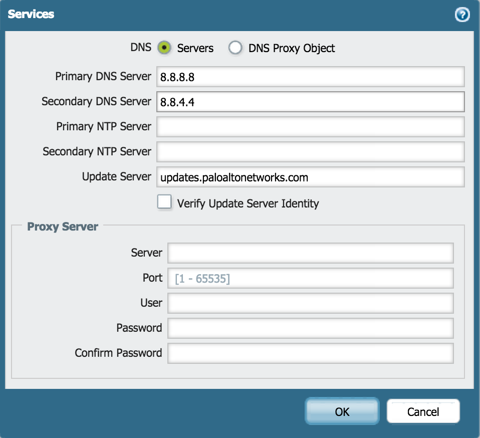
Task: Click the Secondary NTP Server field
Action: coord(310,151)
